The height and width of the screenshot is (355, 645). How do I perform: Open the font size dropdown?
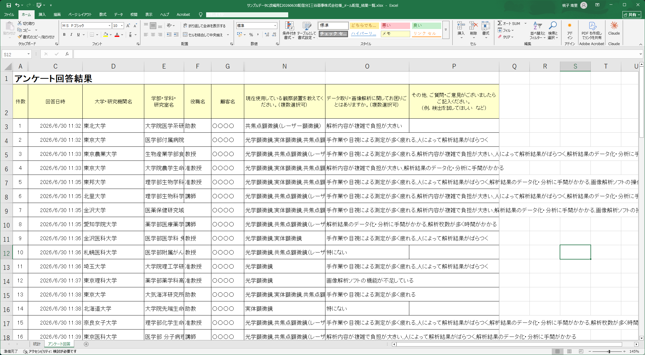click(122, 26)
